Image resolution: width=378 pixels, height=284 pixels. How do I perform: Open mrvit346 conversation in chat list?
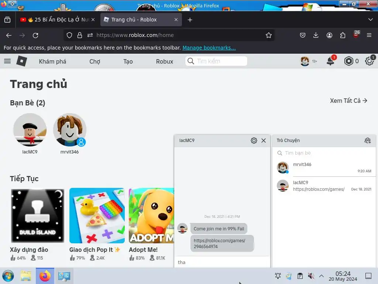[x=324, y=168]
